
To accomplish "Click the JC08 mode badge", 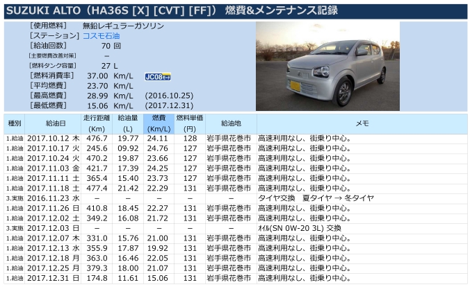I will point(158,77).
